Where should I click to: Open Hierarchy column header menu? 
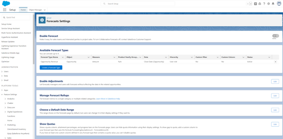tap(192, 57)
